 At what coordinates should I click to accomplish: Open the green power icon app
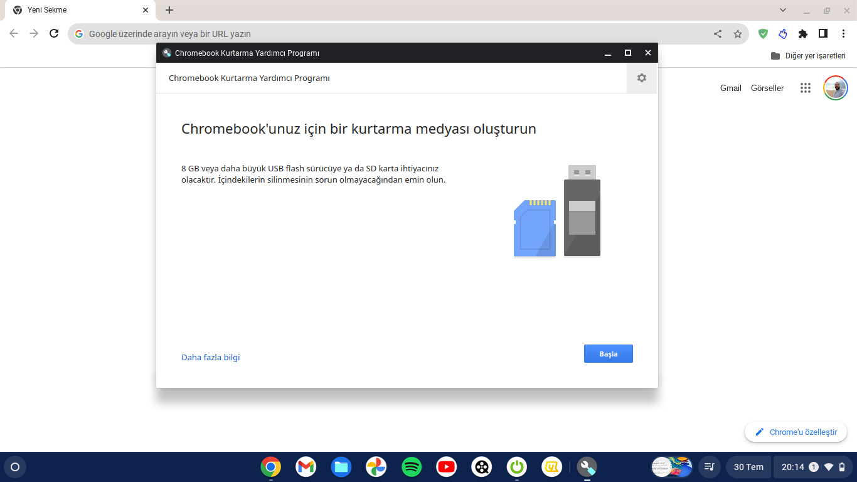(517, 467)
